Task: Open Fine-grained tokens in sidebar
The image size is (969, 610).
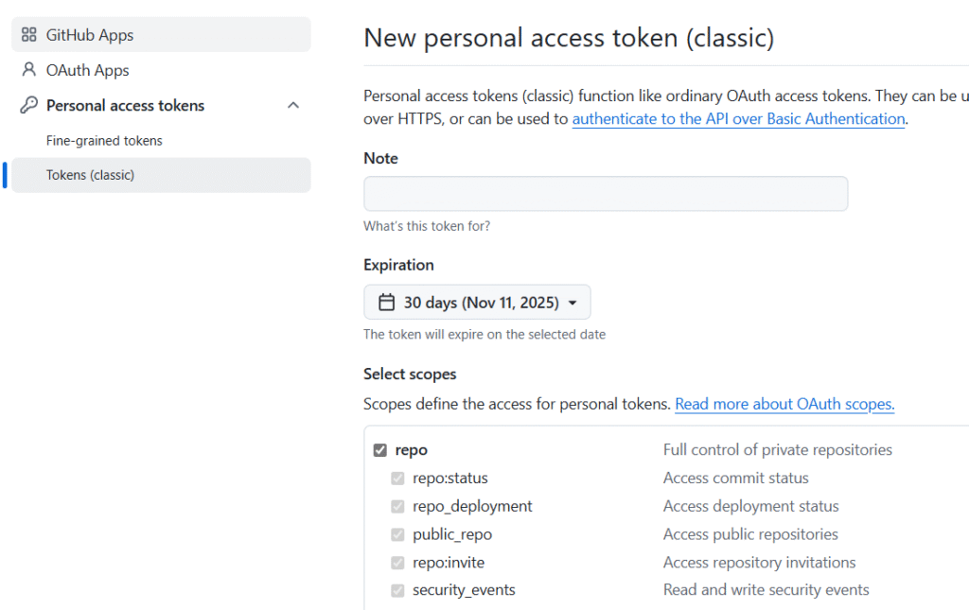Action: [x=104, y=140]
